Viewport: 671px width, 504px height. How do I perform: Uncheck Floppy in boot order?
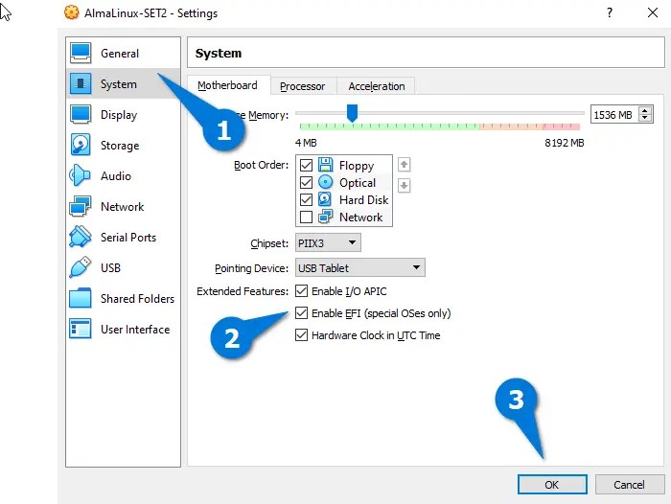(306, 165)
